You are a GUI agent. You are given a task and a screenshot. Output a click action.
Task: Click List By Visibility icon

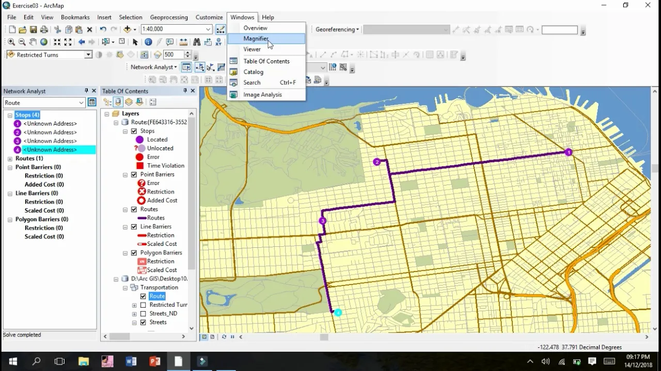(129, 102)
